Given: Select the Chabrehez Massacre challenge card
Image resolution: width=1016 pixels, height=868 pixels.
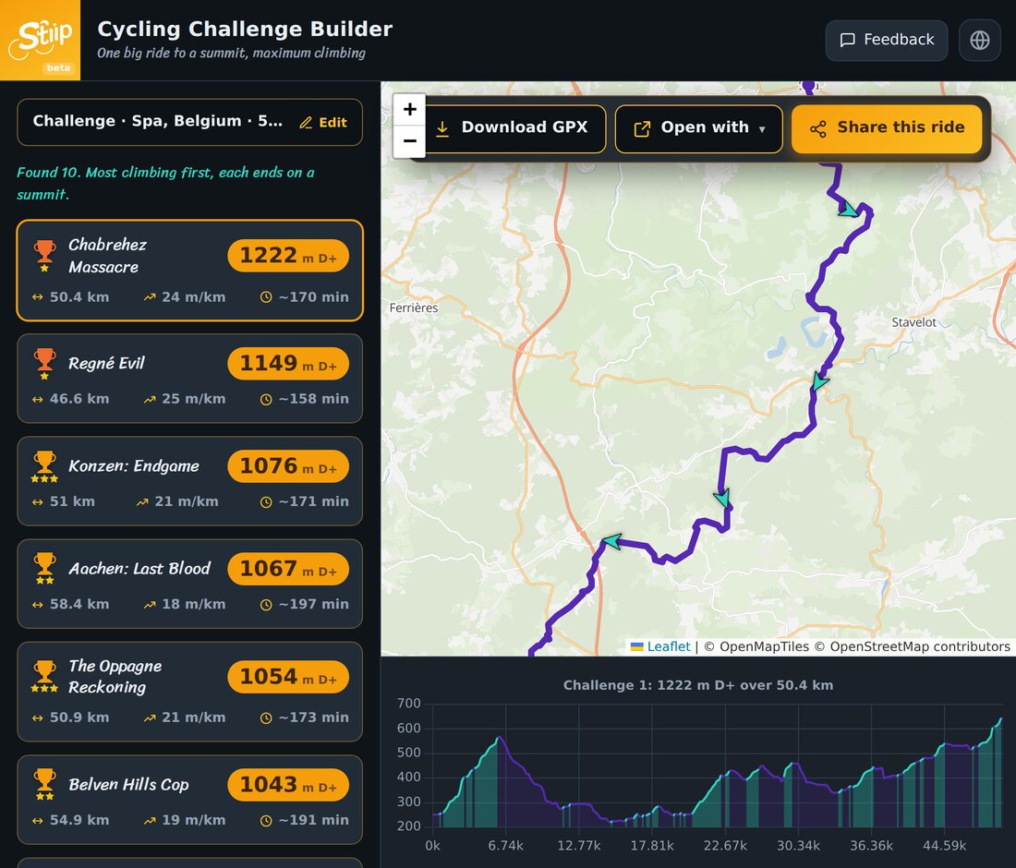Looking at the screenshot, I should (x=190, y=271).
